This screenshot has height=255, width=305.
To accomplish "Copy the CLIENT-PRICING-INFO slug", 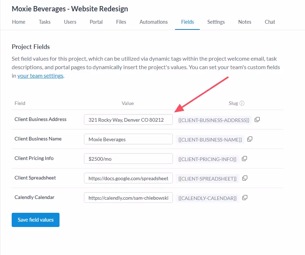I will [244, 159].
